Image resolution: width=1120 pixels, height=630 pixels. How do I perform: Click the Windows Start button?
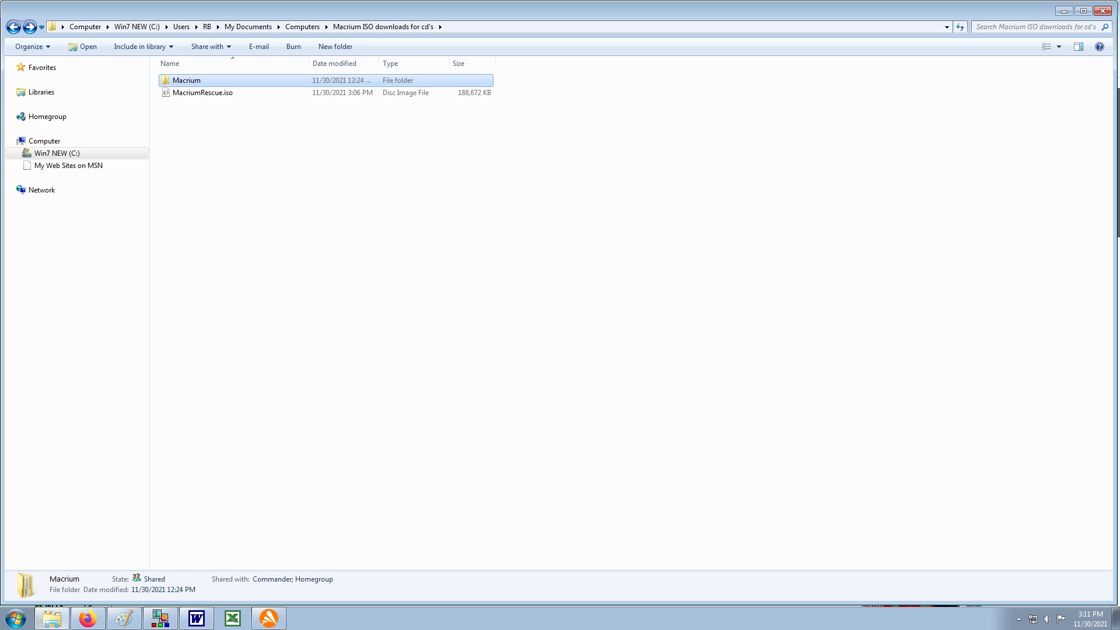click(16, 618)
